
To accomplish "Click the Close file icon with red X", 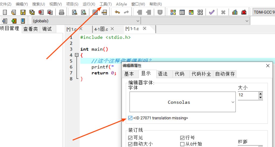I will pos(41,12).
